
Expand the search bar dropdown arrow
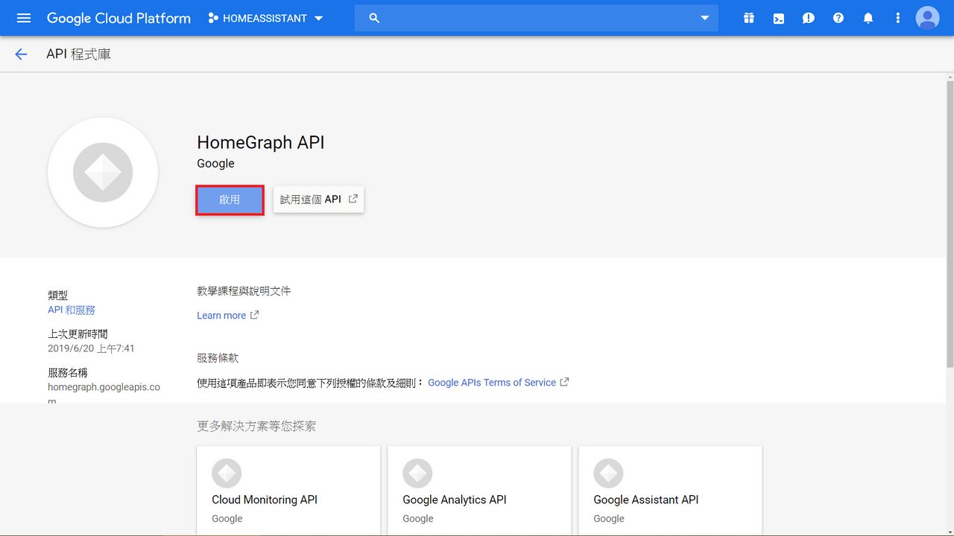(705, 18)
